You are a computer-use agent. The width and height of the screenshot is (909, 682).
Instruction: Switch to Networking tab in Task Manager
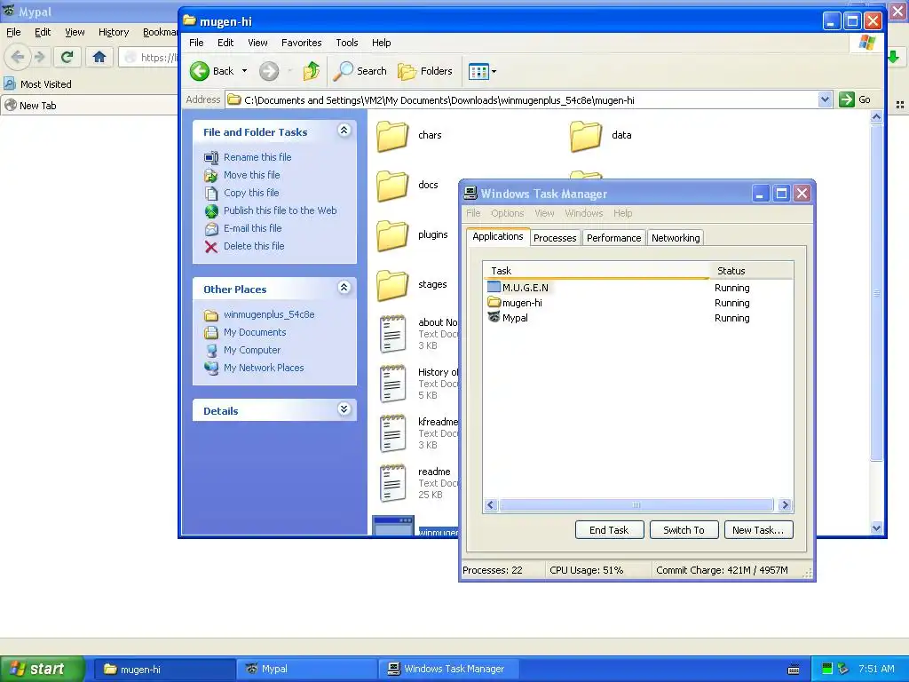click(676, 238)
